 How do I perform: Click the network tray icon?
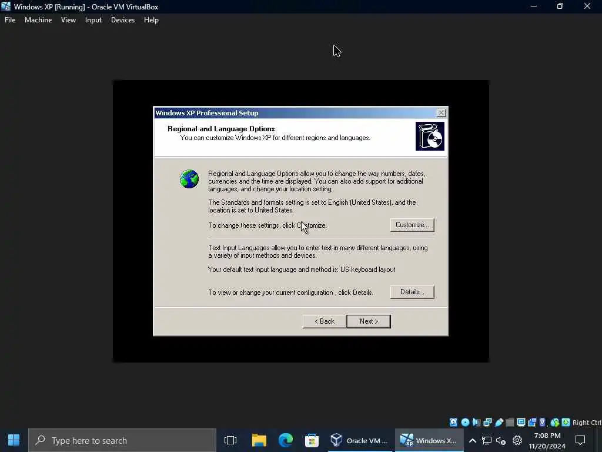(487, 440)
